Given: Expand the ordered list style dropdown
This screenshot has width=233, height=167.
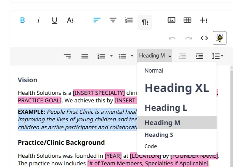Looking at the screenshot, I should [111, 56].
